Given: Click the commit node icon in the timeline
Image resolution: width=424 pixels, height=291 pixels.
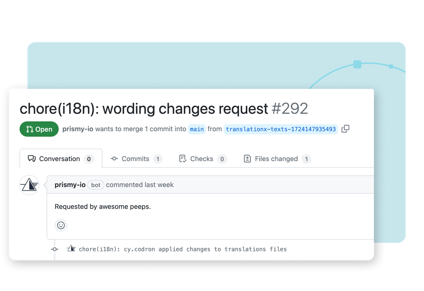Looking at the screenshot, I should (55, 249).
